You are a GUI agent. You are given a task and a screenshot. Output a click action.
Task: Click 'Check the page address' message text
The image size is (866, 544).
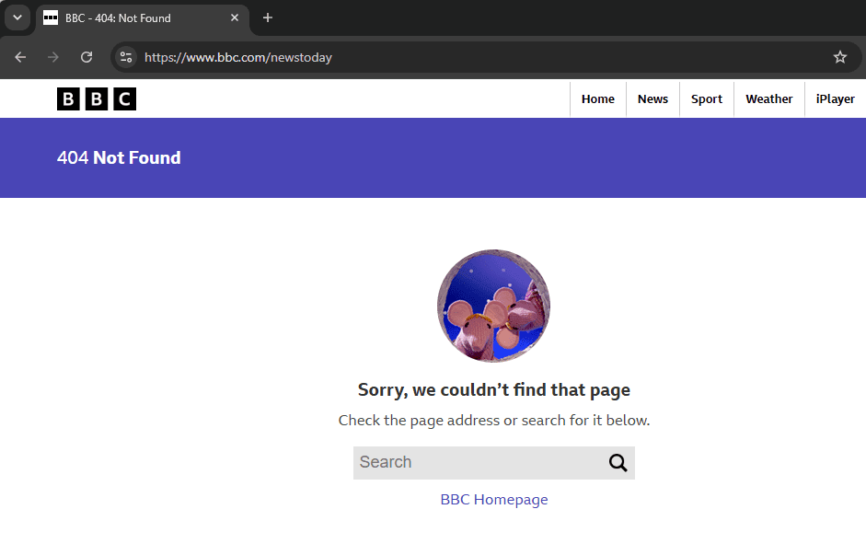click(494, 421)
